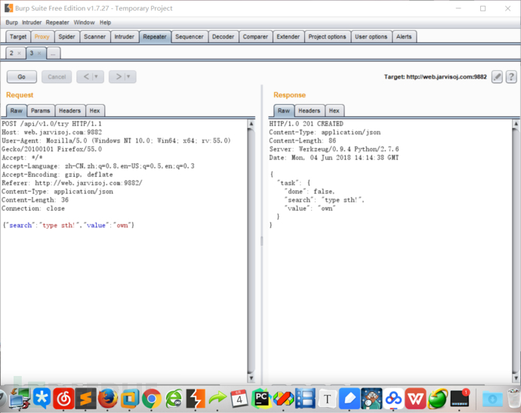The width and height of the screenshot is (521, 413).
Task: Launch Baidu Netdisk from the dock
Action: pos(393,398)
